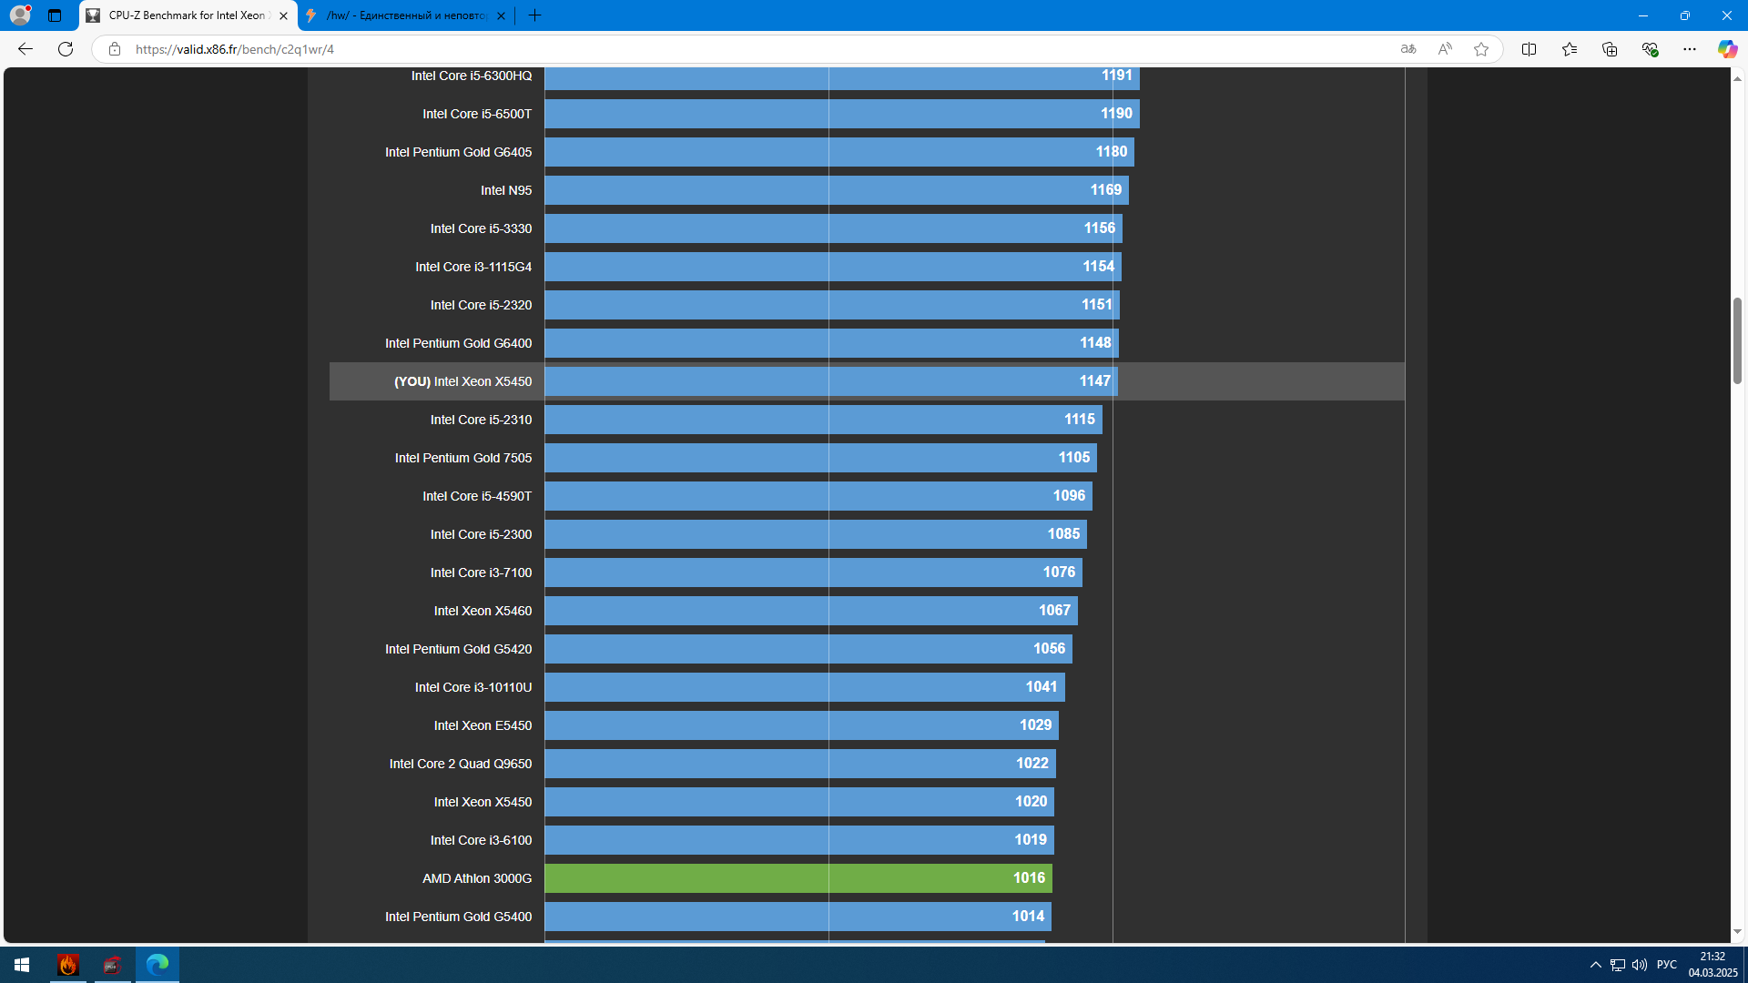Click Intel Pentium Gold G6405 label

tap(458, 152)
